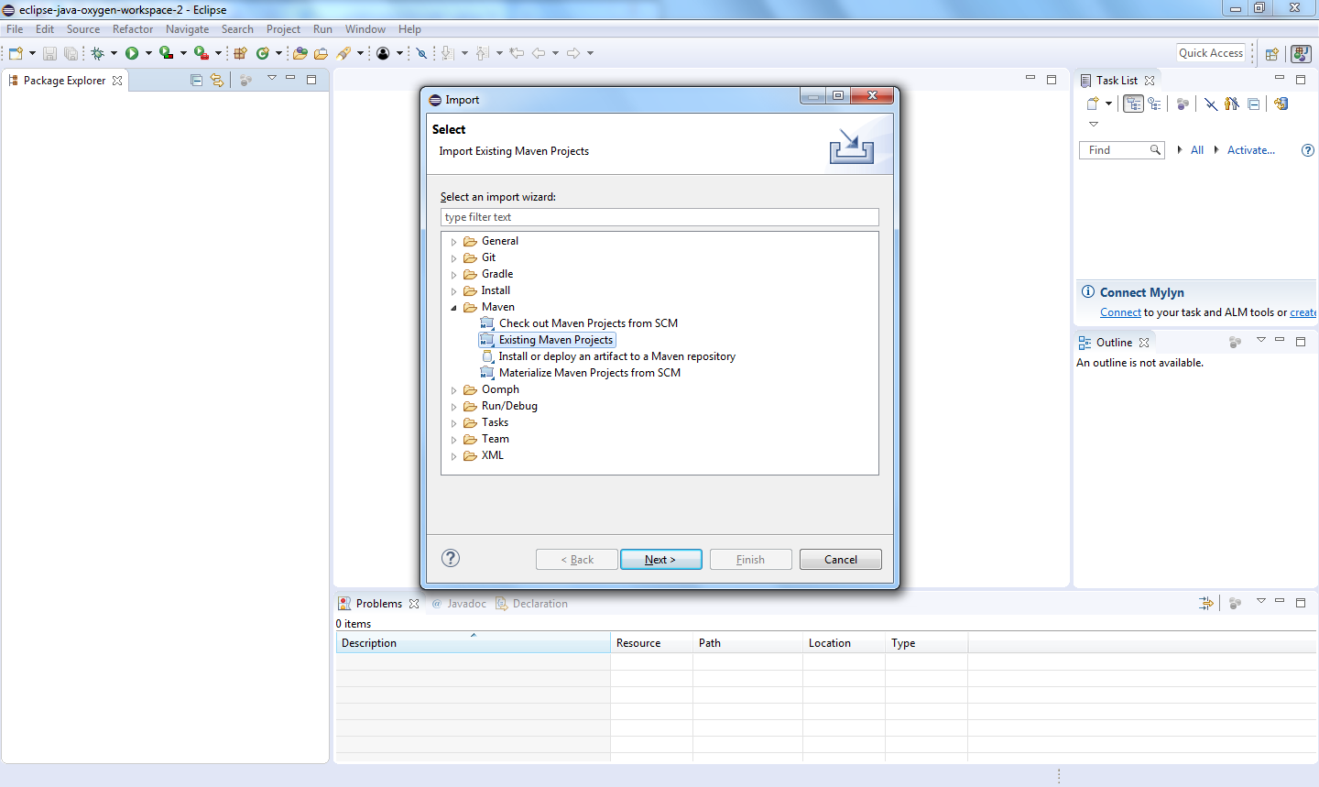Collapse all in Package Explorer

click(x=196, y=81)
